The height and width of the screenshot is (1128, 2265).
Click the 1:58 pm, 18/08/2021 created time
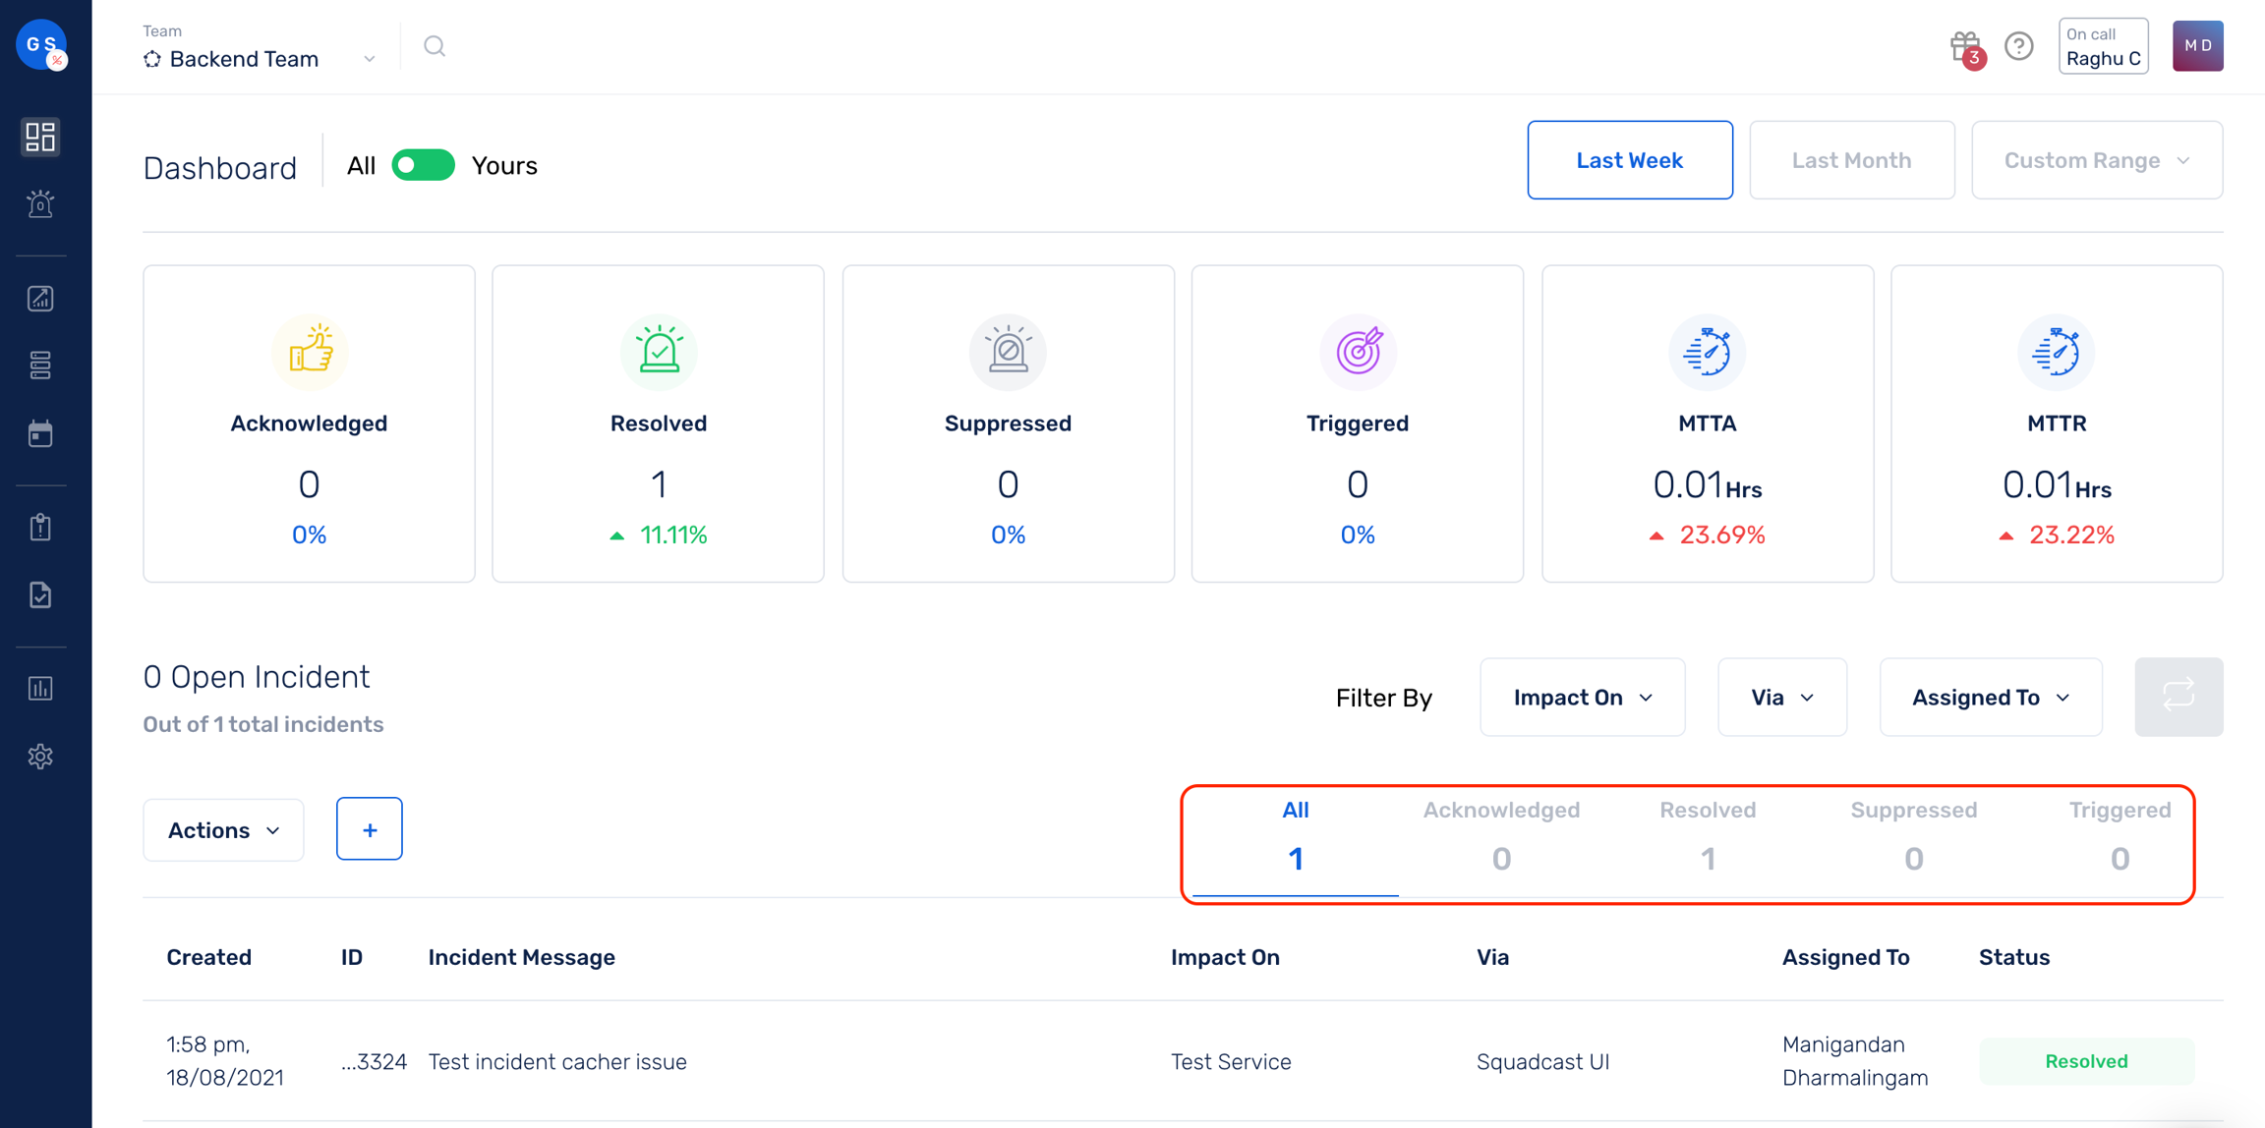(225, 1061)
